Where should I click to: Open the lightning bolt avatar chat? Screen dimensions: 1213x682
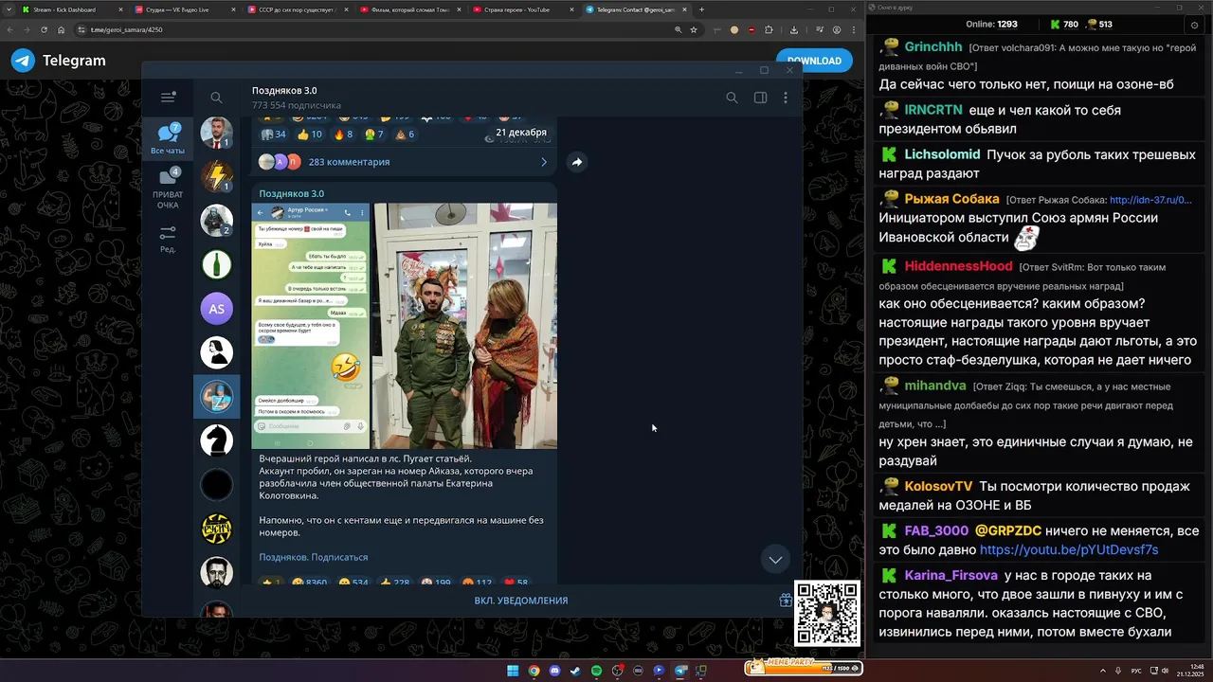[x=217, y=176]
